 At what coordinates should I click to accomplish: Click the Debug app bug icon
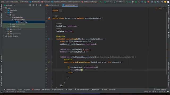(x=136, y=2)
